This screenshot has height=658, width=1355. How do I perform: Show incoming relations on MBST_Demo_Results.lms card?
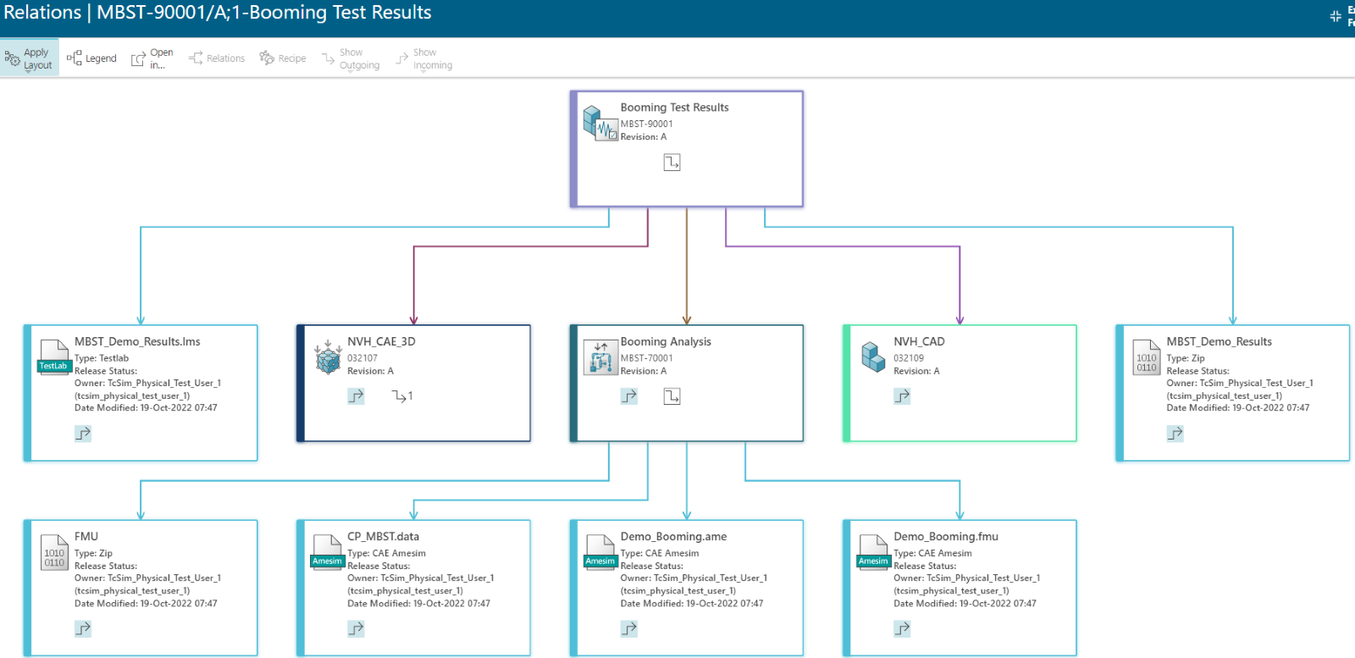tap(83, 434)
